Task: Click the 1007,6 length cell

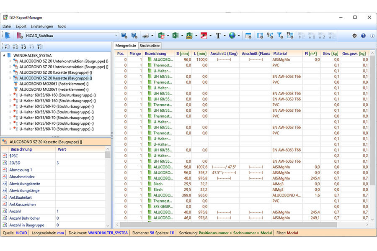Action: point(202,167)
